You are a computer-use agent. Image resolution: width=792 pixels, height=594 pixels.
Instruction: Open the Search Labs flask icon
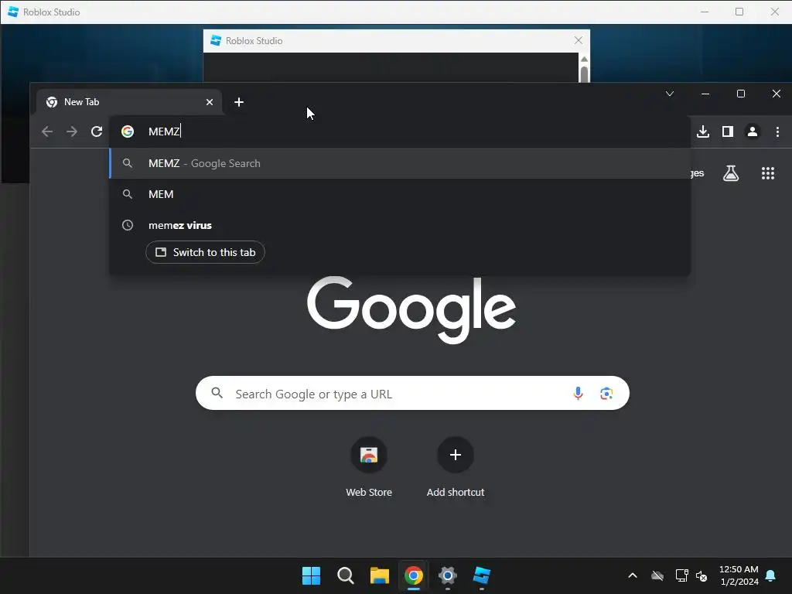click(730, 173)
